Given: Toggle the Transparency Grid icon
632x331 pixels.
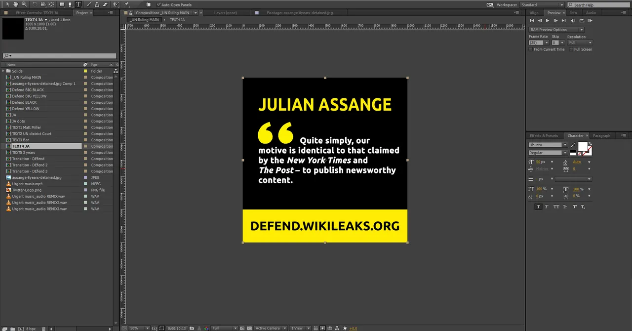Looking at the screenshot, I should click(249, 328).
